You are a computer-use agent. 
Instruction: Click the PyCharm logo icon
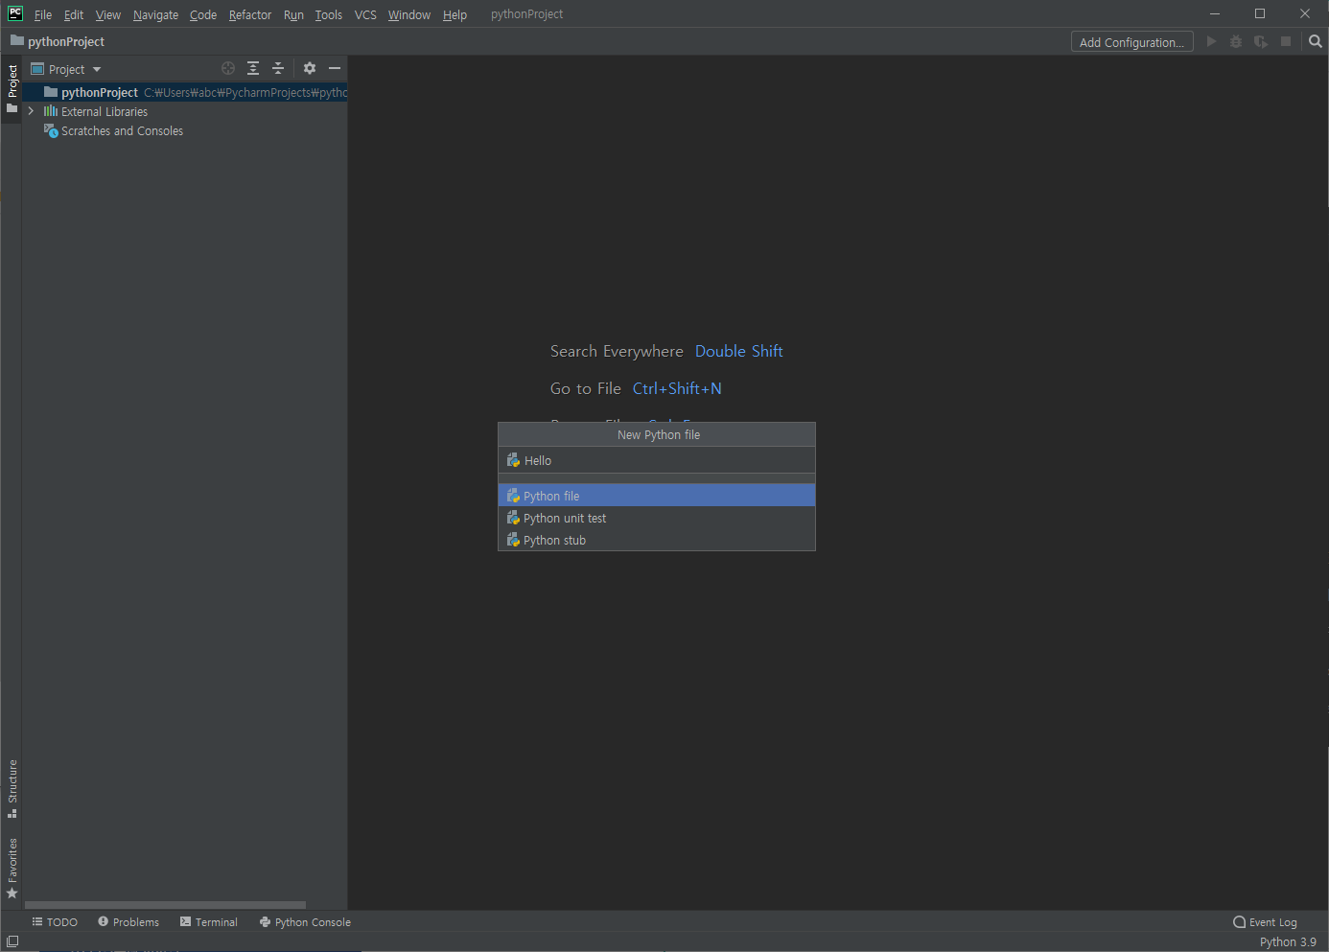coord(15,13)
